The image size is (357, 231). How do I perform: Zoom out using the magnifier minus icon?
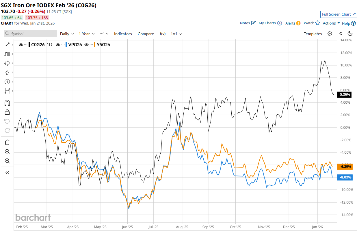coord(7,161)
